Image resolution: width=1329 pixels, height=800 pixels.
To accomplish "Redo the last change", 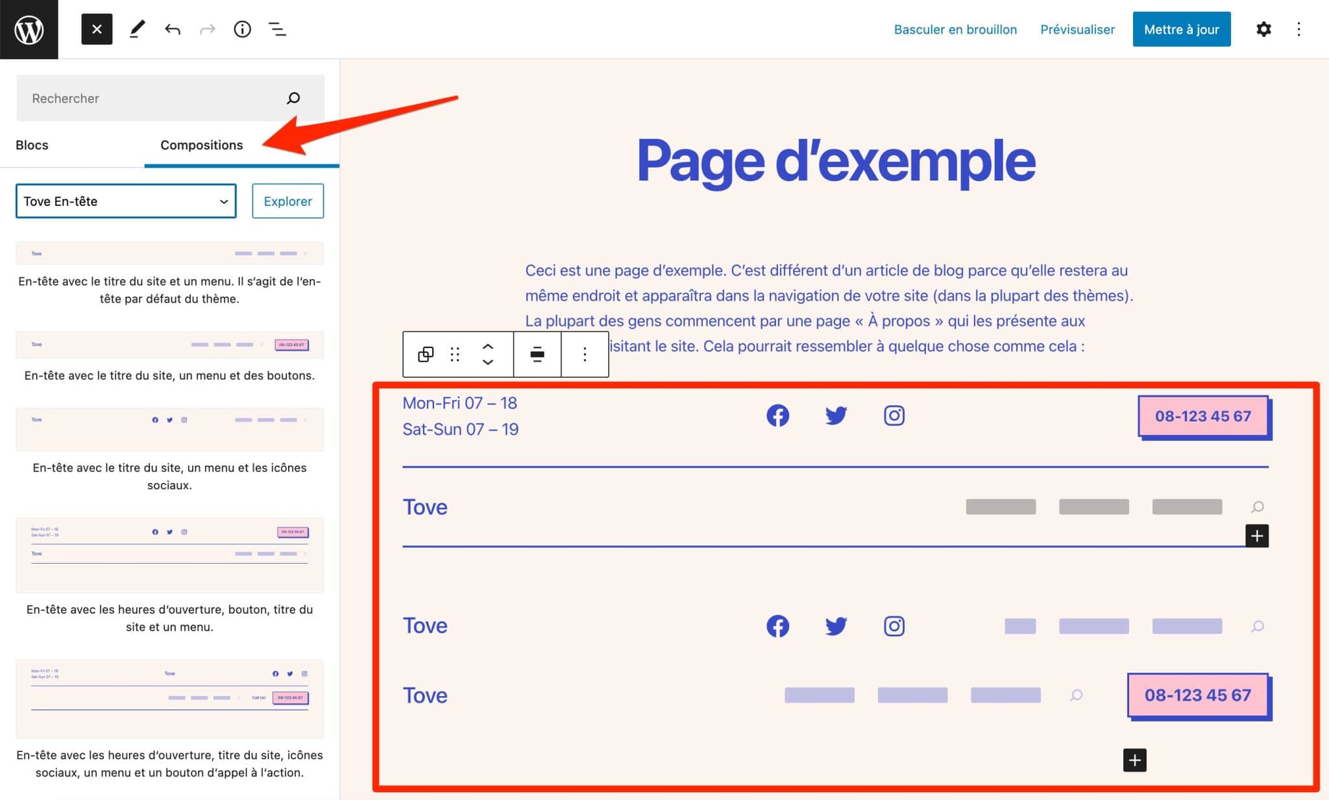I will [207, 29].
